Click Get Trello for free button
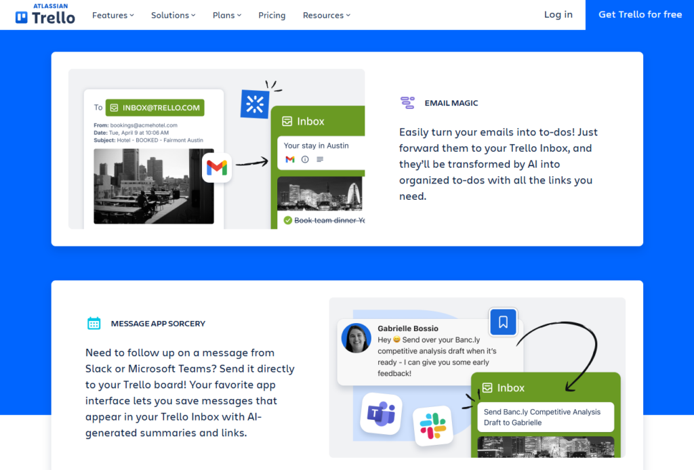Screen dimensions: 694x470 640,15
